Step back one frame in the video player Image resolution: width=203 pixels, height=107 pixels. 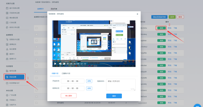(x=60, y=64)
